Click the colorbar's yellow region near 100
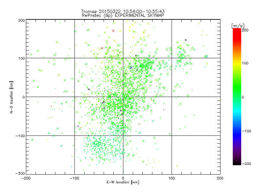The width and height of the screenshot is (259, 194). pyautogui.click(x=237, y=63)
